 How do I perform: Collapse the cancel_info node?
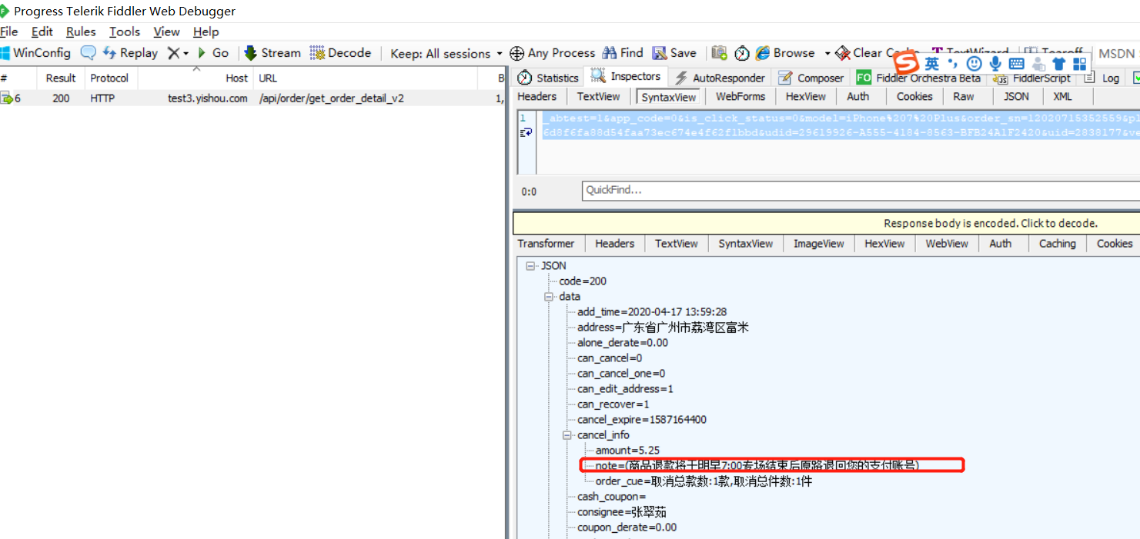coord(567,435)
